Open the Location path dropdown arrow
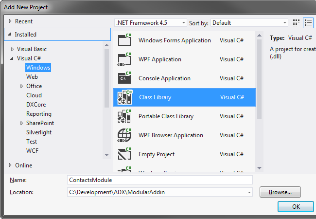 [249, 192]
